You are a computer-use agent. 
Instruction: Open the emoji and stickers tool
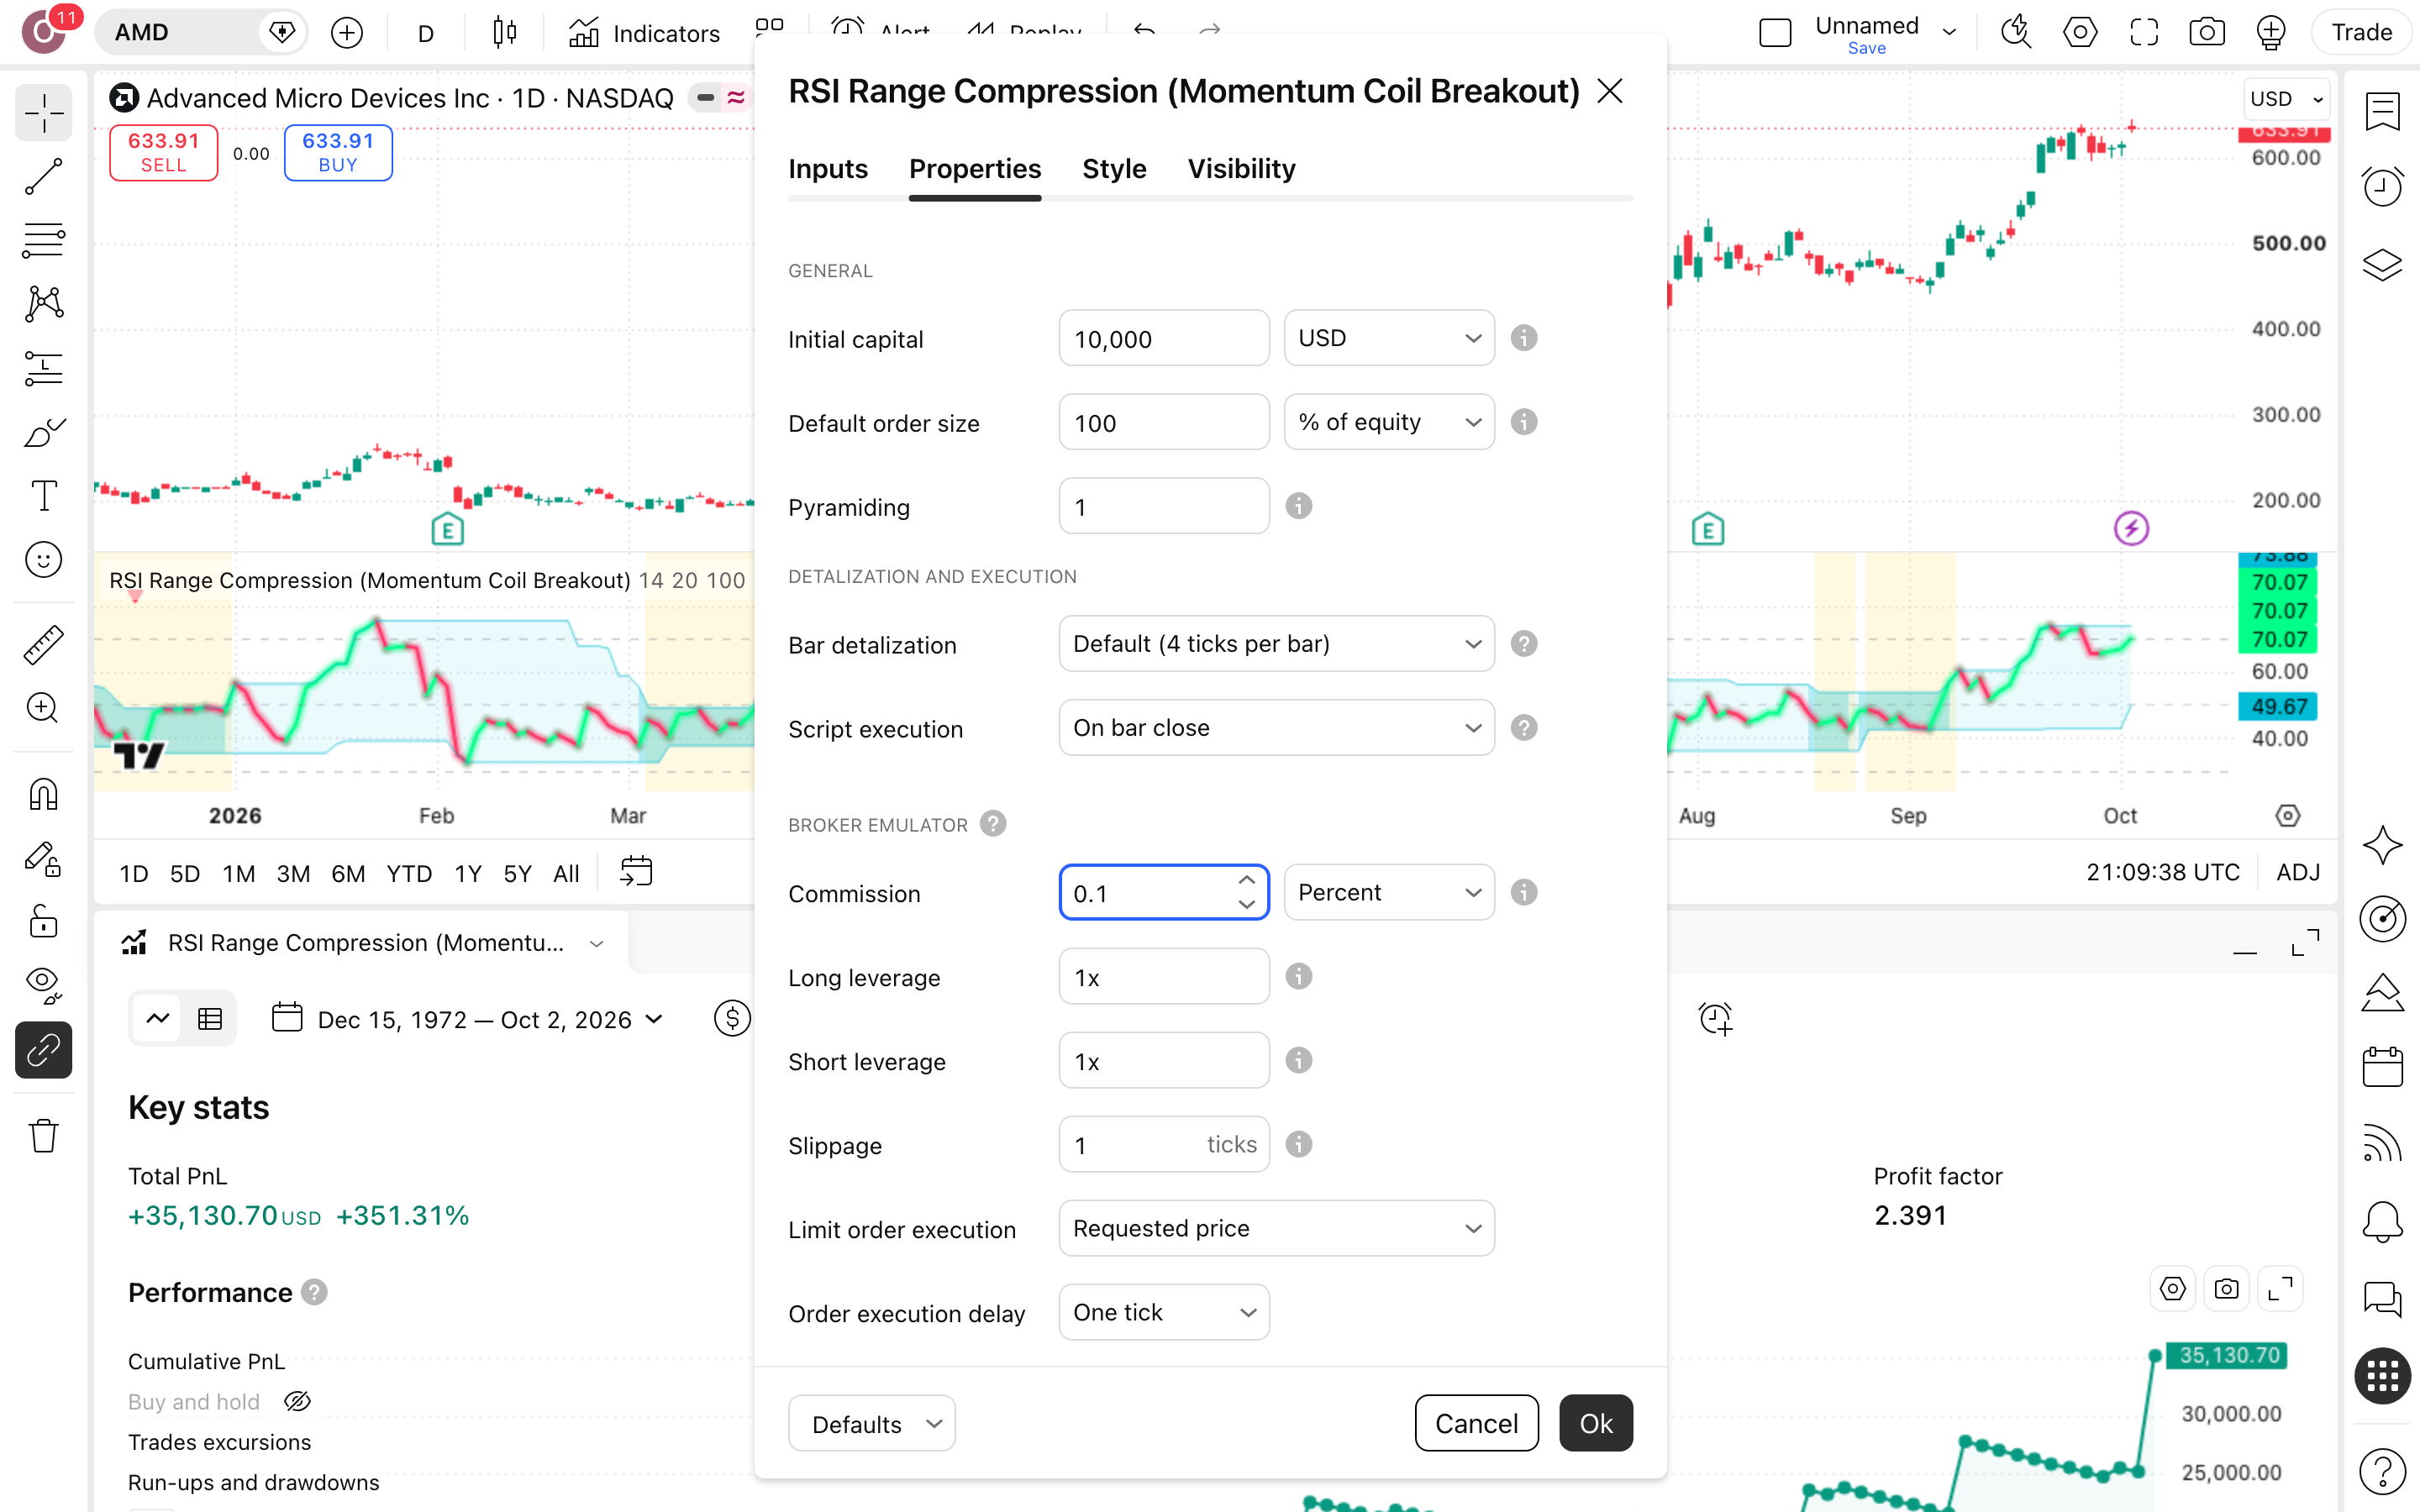[x=44, y=559]
